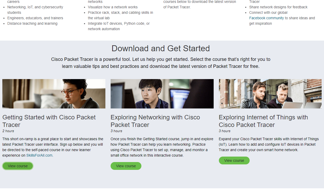The image size is (324, 193).
Task: Select '3 hours' under Internet of Things course
Action: [225, 131]
